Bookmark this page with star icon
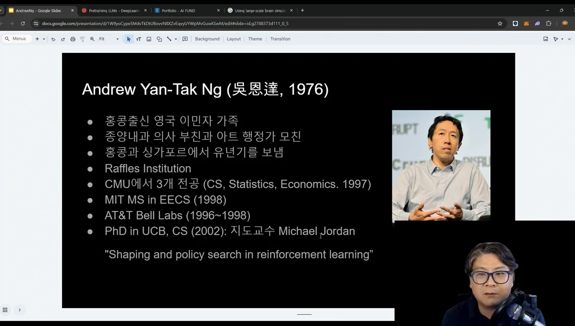Viewport: 575px width, 326px height. coord(500,23)
